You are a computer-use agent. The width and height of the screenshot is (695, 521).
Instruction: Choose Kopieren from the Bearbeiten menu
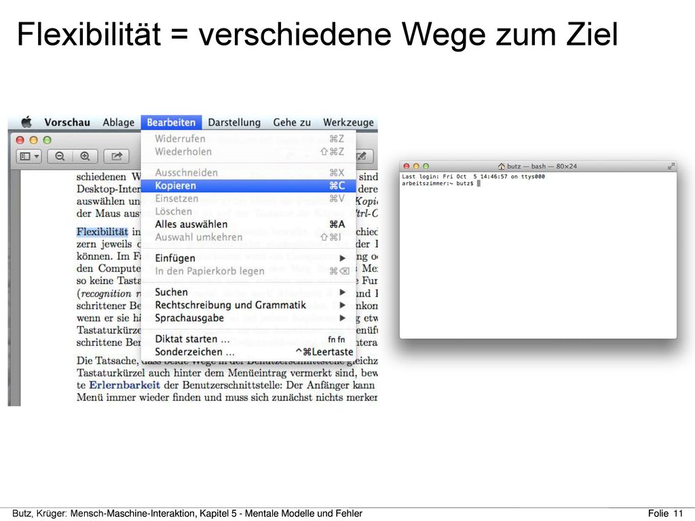(x=248, y=186)
